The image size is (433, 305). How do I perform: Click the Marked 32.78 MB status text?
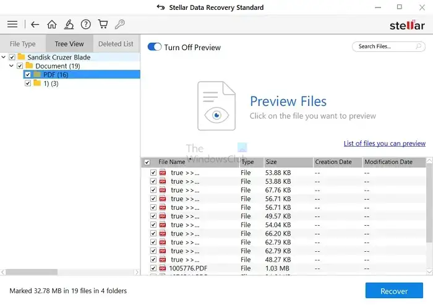(68, 291)
